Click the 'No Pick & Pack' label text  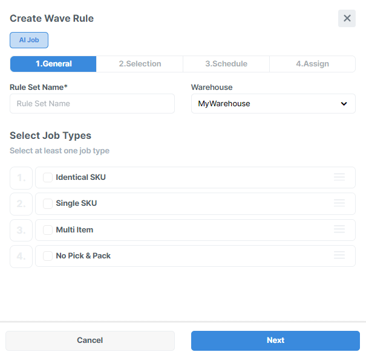click(x=83, y=256)
